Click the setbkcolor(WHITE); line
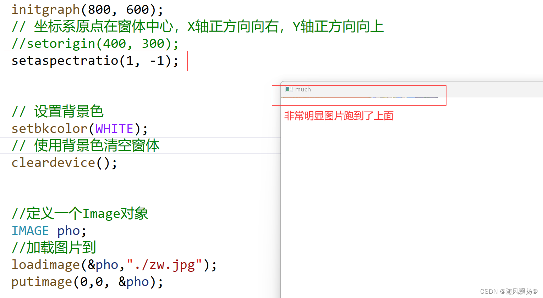The width and height of the screenshot is (543, 298). [79, 129]
